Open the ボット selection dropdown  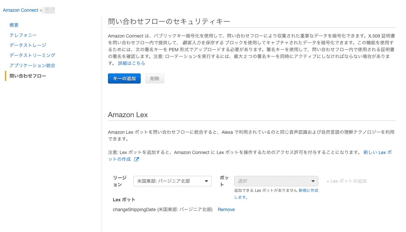(276, 181)
